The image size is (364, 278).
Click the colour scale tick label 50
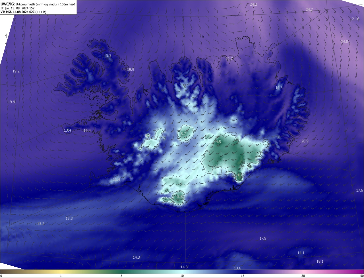click(x=362, y=276)
